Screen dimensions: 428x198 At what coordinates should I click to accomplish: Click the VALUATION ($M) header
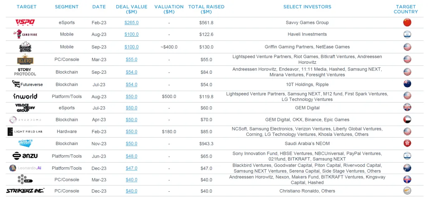(x=169, y=9)
